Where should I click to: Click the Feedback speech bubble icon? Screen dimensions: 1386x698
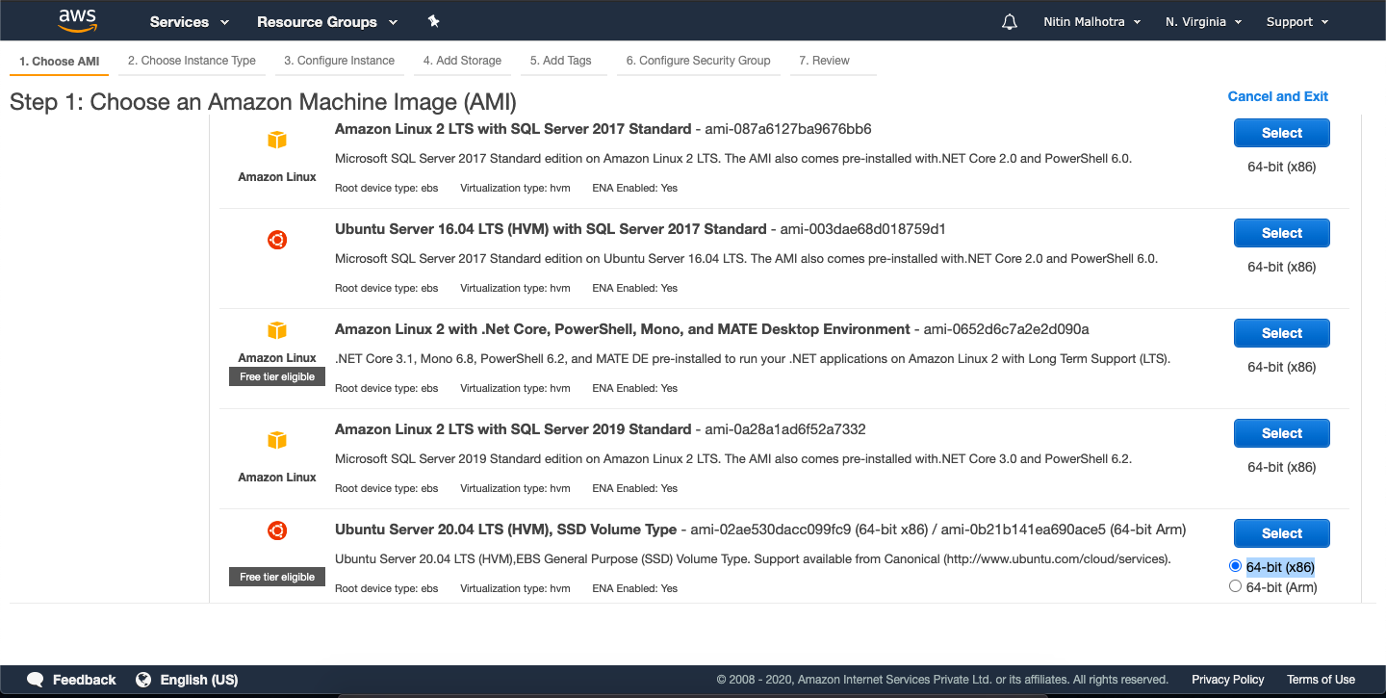[x=36, y=680]
